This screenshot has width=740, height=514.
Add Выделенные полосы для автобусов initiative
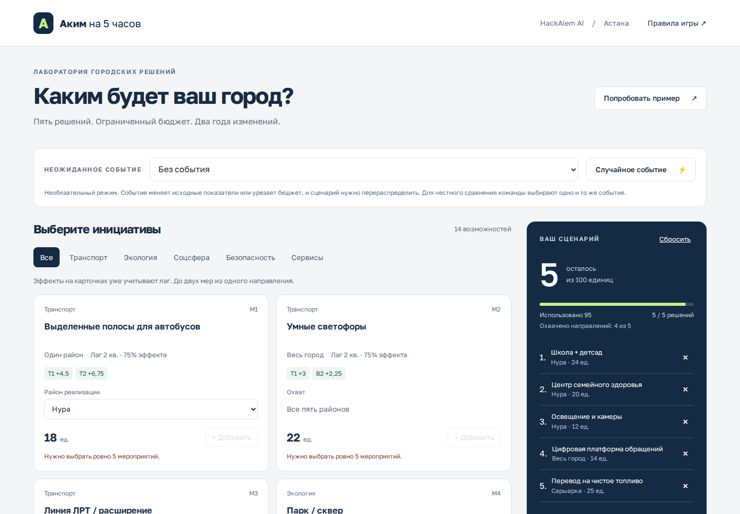(x=231, y=437)
